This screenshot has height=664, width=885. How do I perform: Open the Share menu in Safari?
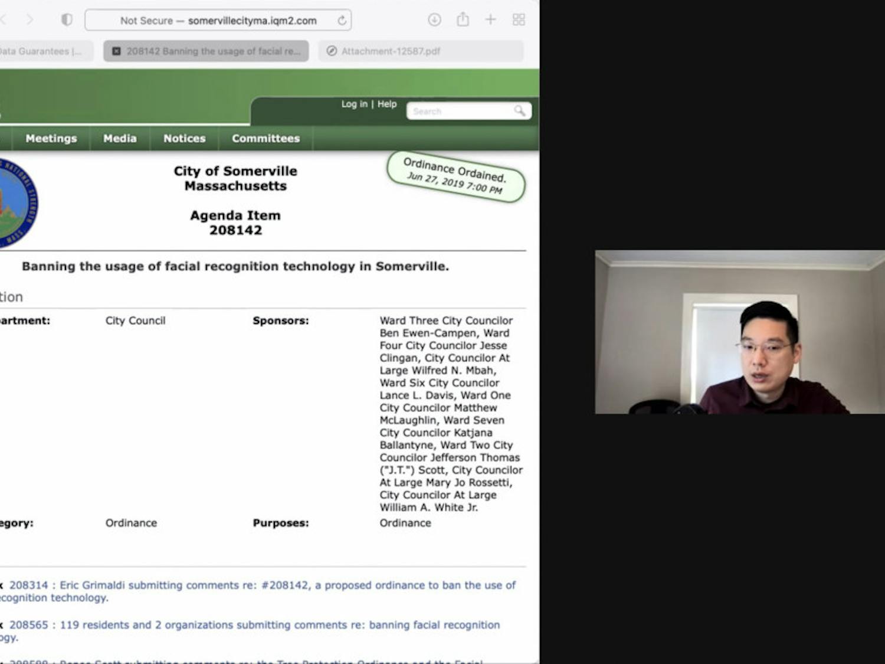pos(463,19)
